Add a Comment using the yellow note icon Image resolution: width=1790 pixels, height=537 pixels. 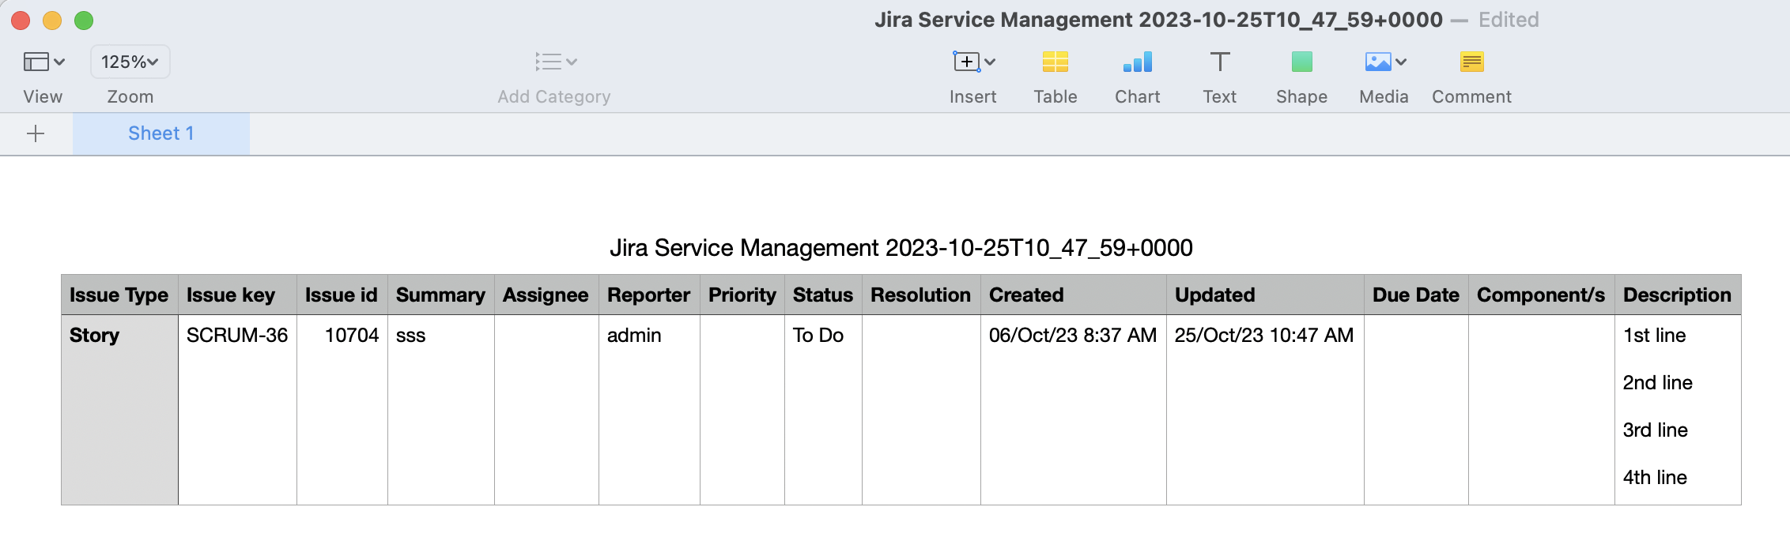pos(1472,62)
